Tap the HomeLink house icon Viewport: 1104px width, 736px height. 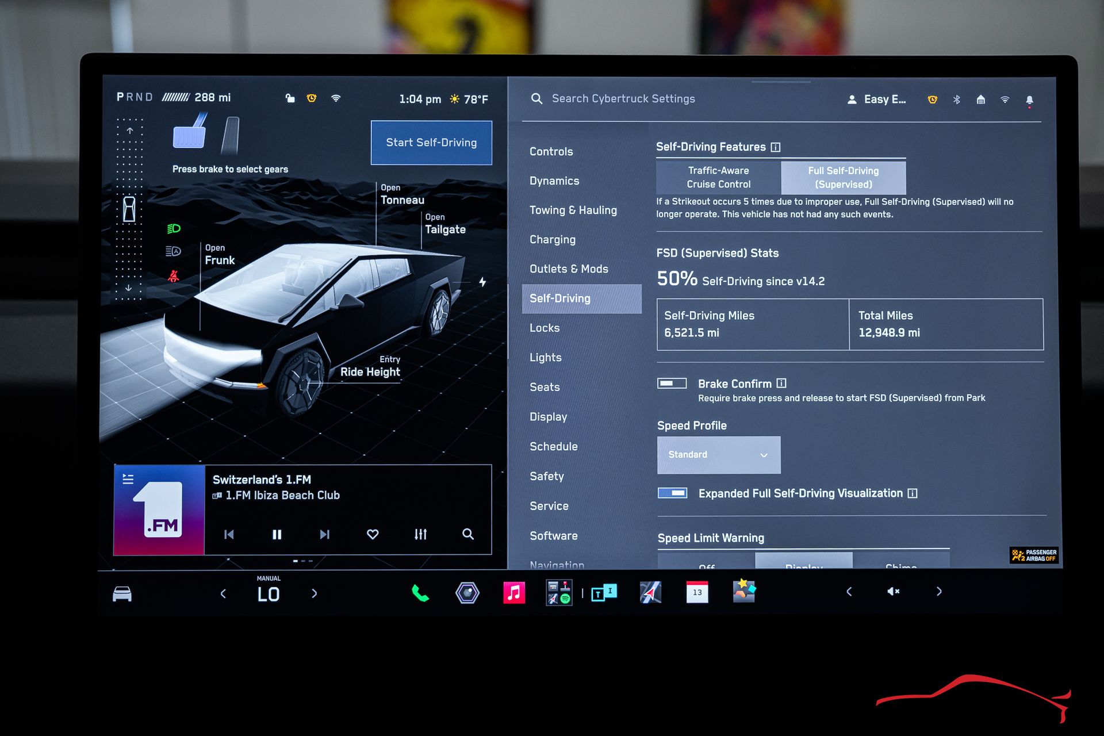click(x=981, y=99)
